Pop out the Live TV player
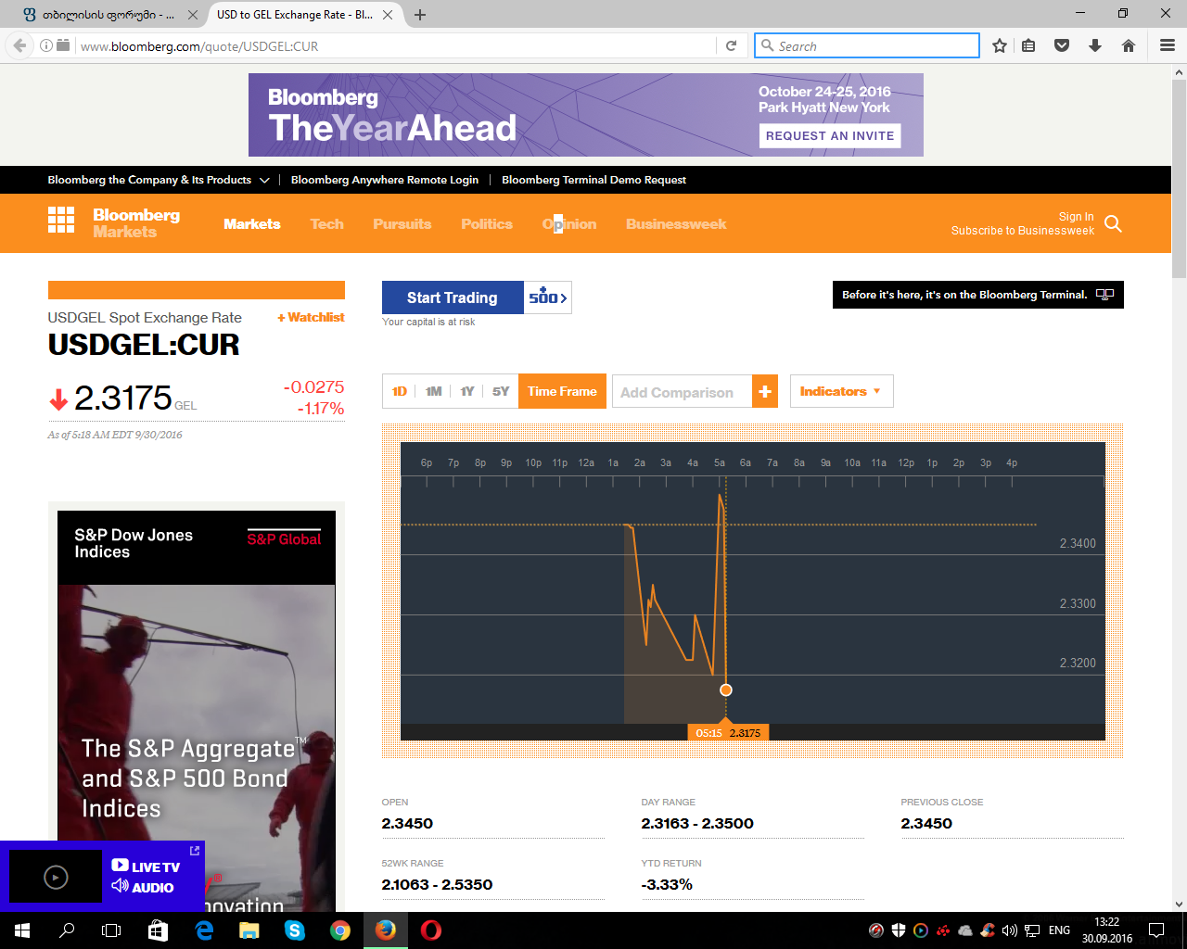The height and width of the screenshot is (949, 1187). point(195,851)
